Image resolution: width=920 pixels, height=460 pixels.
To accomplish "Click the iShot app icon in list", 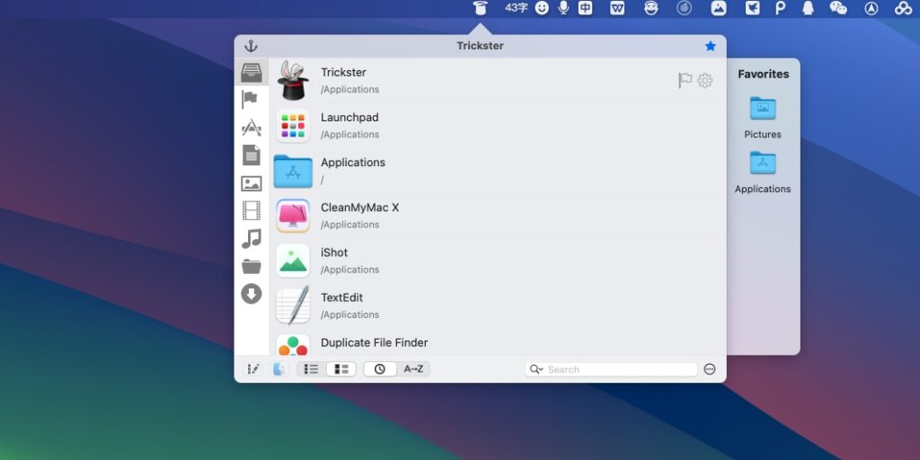I will 293,261.
